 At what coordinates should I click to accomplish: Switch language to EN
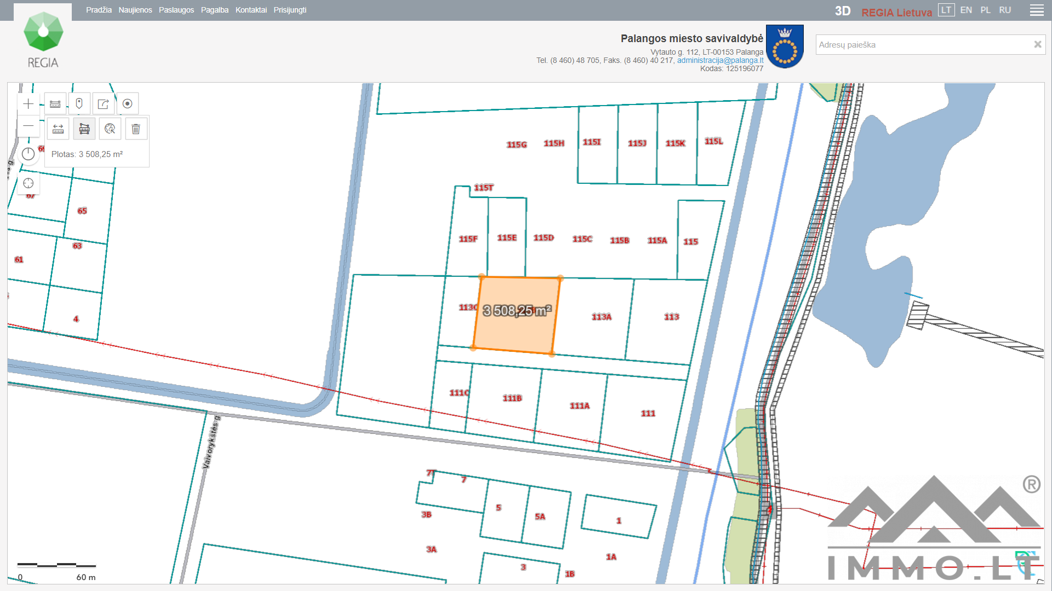coord(966,10)
